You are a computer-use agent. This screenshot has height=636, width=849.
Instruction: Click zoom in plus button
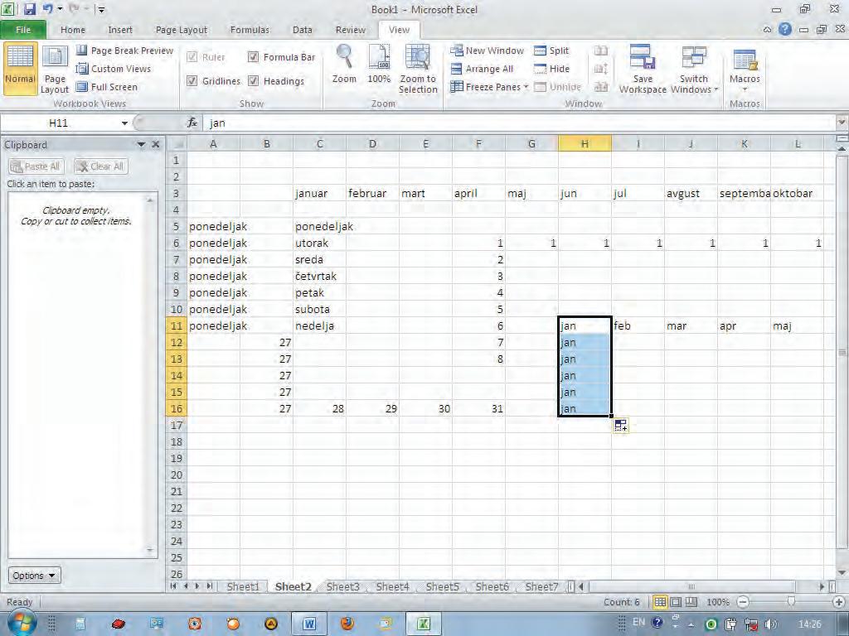(x=839, y=602)
